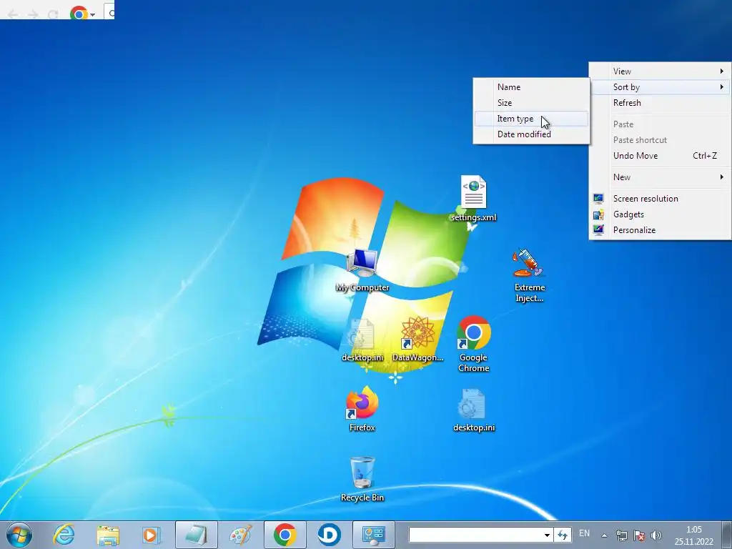Launch Internet Explorer from taskbar
This screenshot has height=549, width=732.
click(x=64, y=535)
